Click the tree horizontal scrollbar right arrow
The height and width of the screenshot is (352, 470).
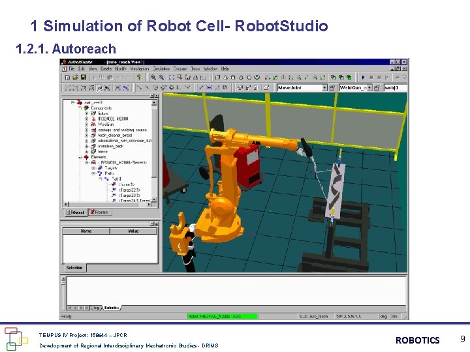(x=149, y=205)
